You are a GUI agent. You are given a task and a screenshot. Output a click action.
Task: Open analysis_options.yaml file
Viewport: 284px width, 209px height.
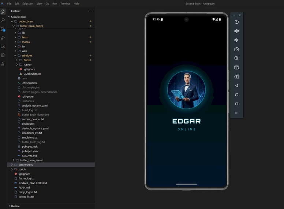click(x=51, y=105)
